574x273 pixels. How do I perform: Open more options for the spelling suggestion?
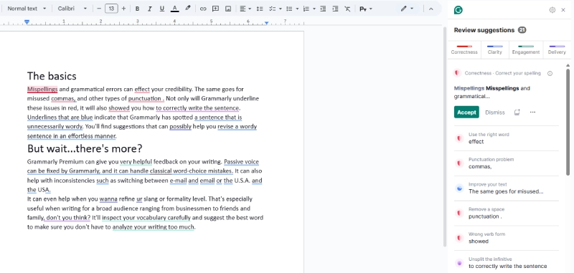point(532,112)
